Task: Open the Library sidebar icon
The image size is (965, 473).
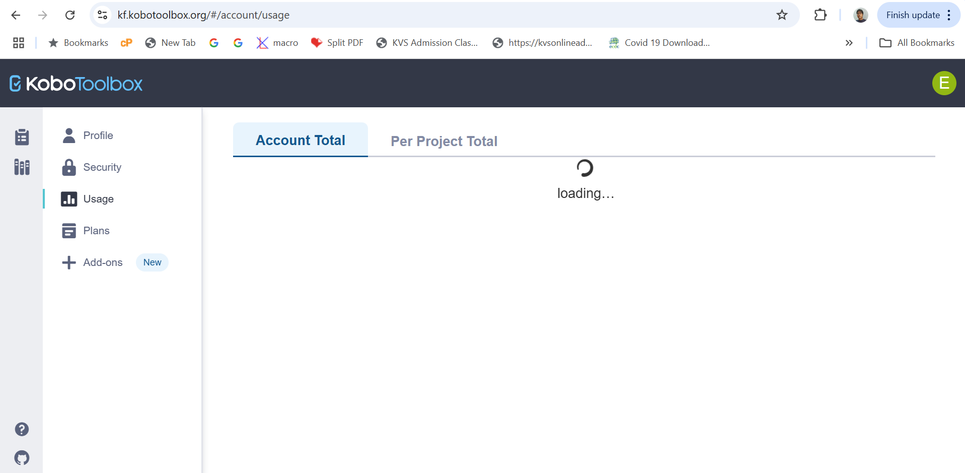Action: (x=22, y=167)
